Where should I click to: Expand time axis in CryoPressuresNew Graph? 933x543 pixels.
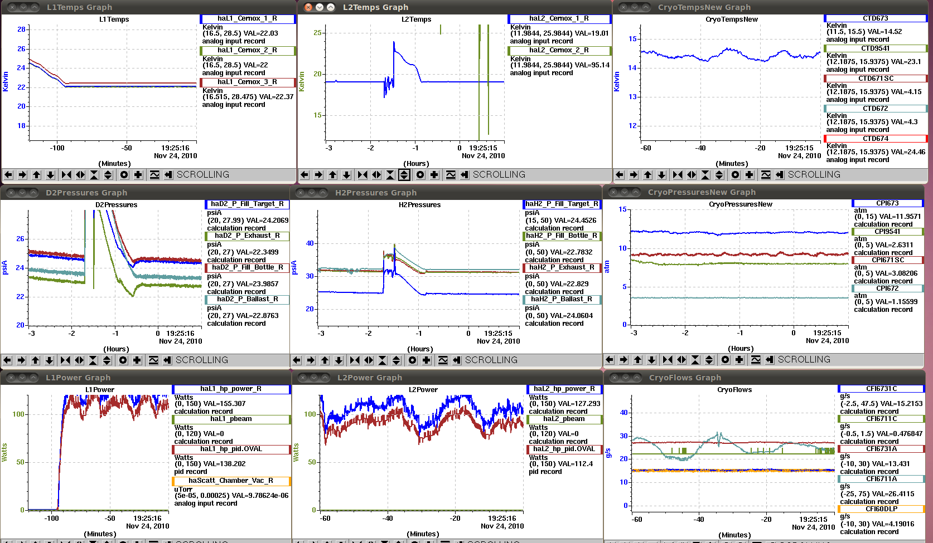coord(681,360)
